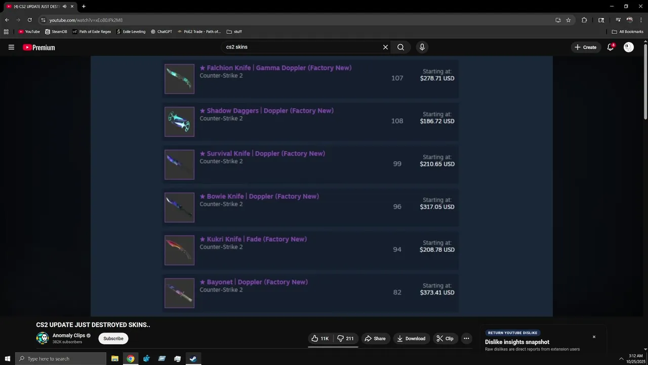Open the Chrome three-dot menu
The width and height of the screenshot is (648, 365).
[641, 20]
